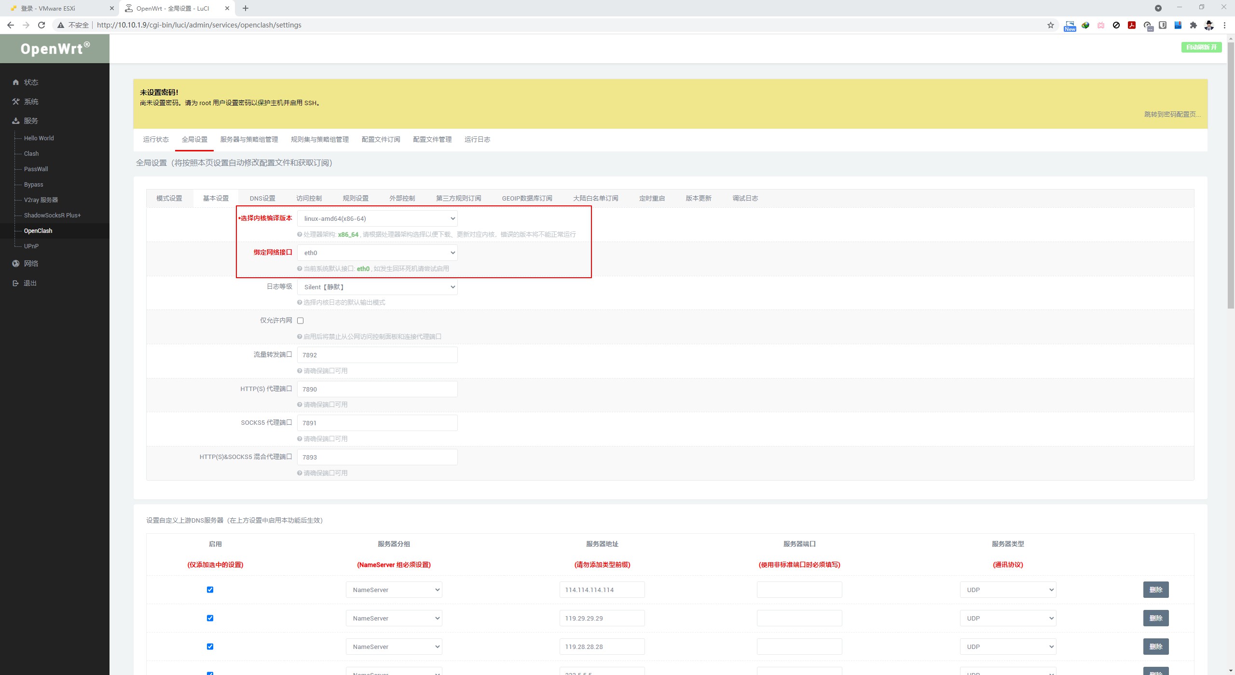Open the kernel compile version dropdown
Image resolution: width=1235 pixels, height=675 pixels.
[x=377, y=218]
